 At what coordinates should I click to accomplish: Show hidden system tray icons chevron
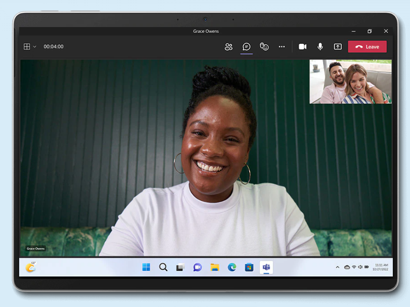338,267
